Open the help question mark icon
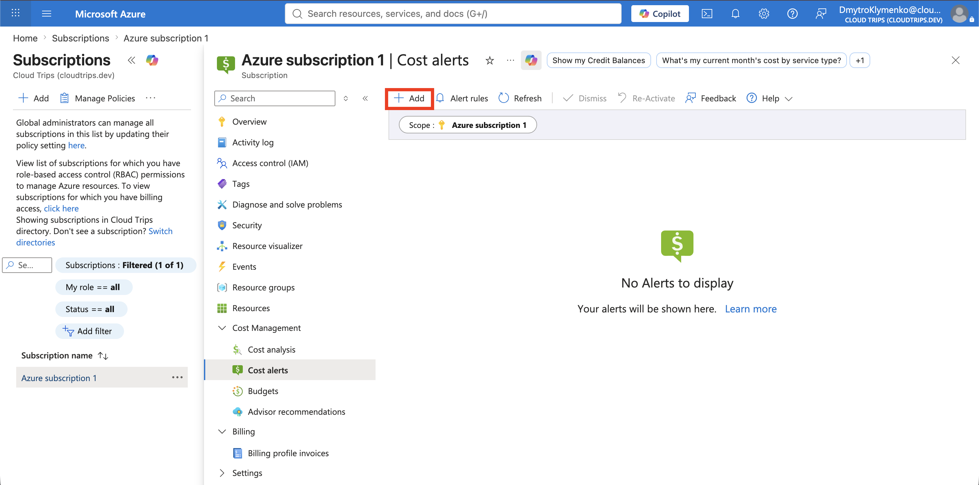 (x=792, y=14)
